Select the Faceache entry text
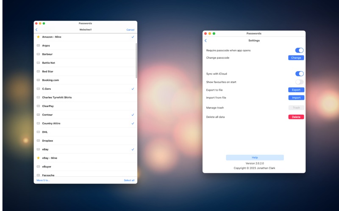The height and width of the screenshot is (211, 339). click(48, 175)
